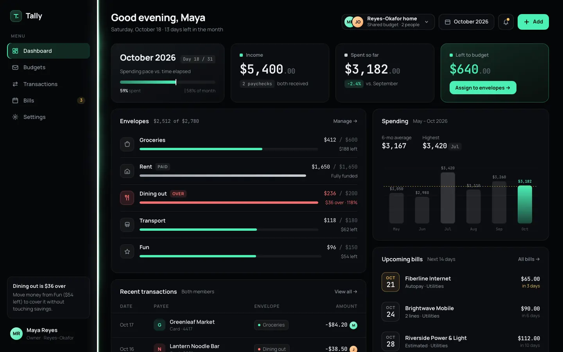This screenshot has width=563, height=352.
Task: Click the Tally logo icon
Action: pyautogui.click(x=16, y=16)
